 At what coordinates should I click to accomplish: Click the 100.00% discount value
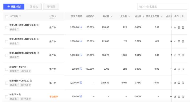[90, 69]
